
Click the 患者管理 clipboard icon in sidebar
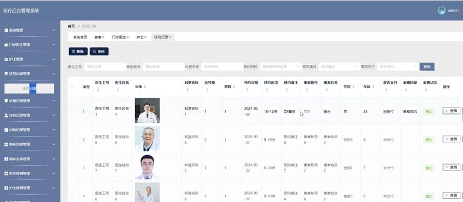[6, 31]
